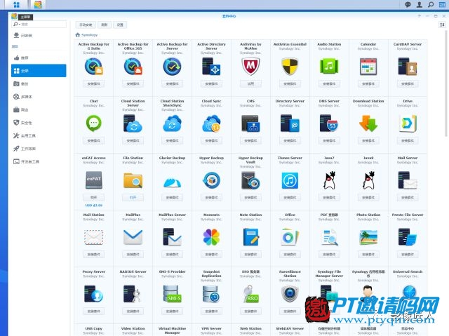Switch to the Business (商业) category
Image resolution: width=449 pixels, height=336 pixels.
pyautogui.click(x=39, y=109)
